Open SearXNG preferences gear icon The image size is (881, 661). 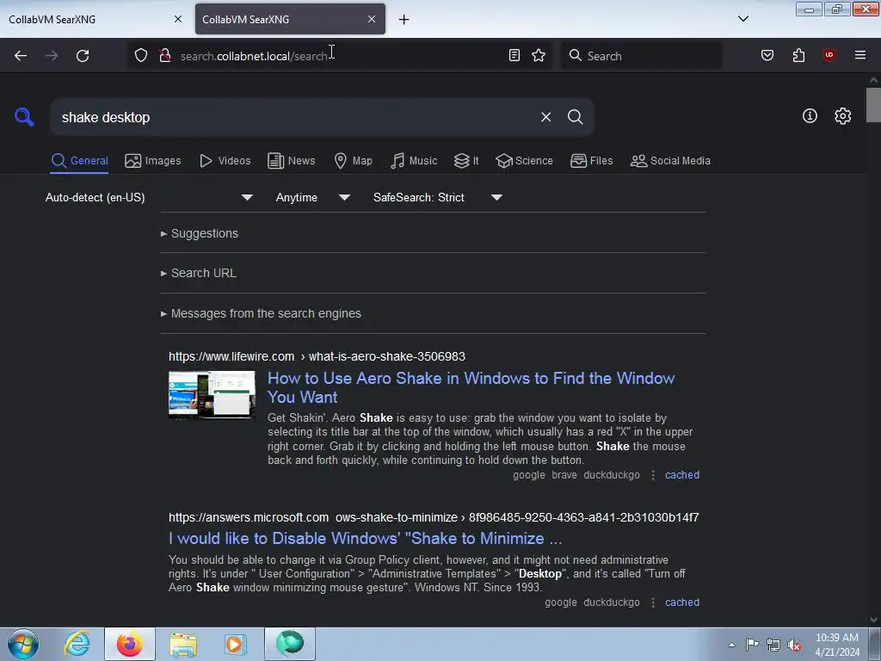point(842,116)
